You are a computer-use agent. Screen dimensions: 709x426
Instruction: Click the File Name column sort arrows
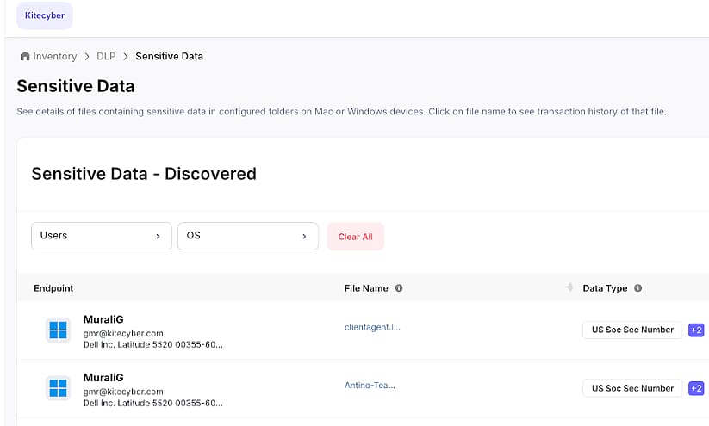coord(569,287)
